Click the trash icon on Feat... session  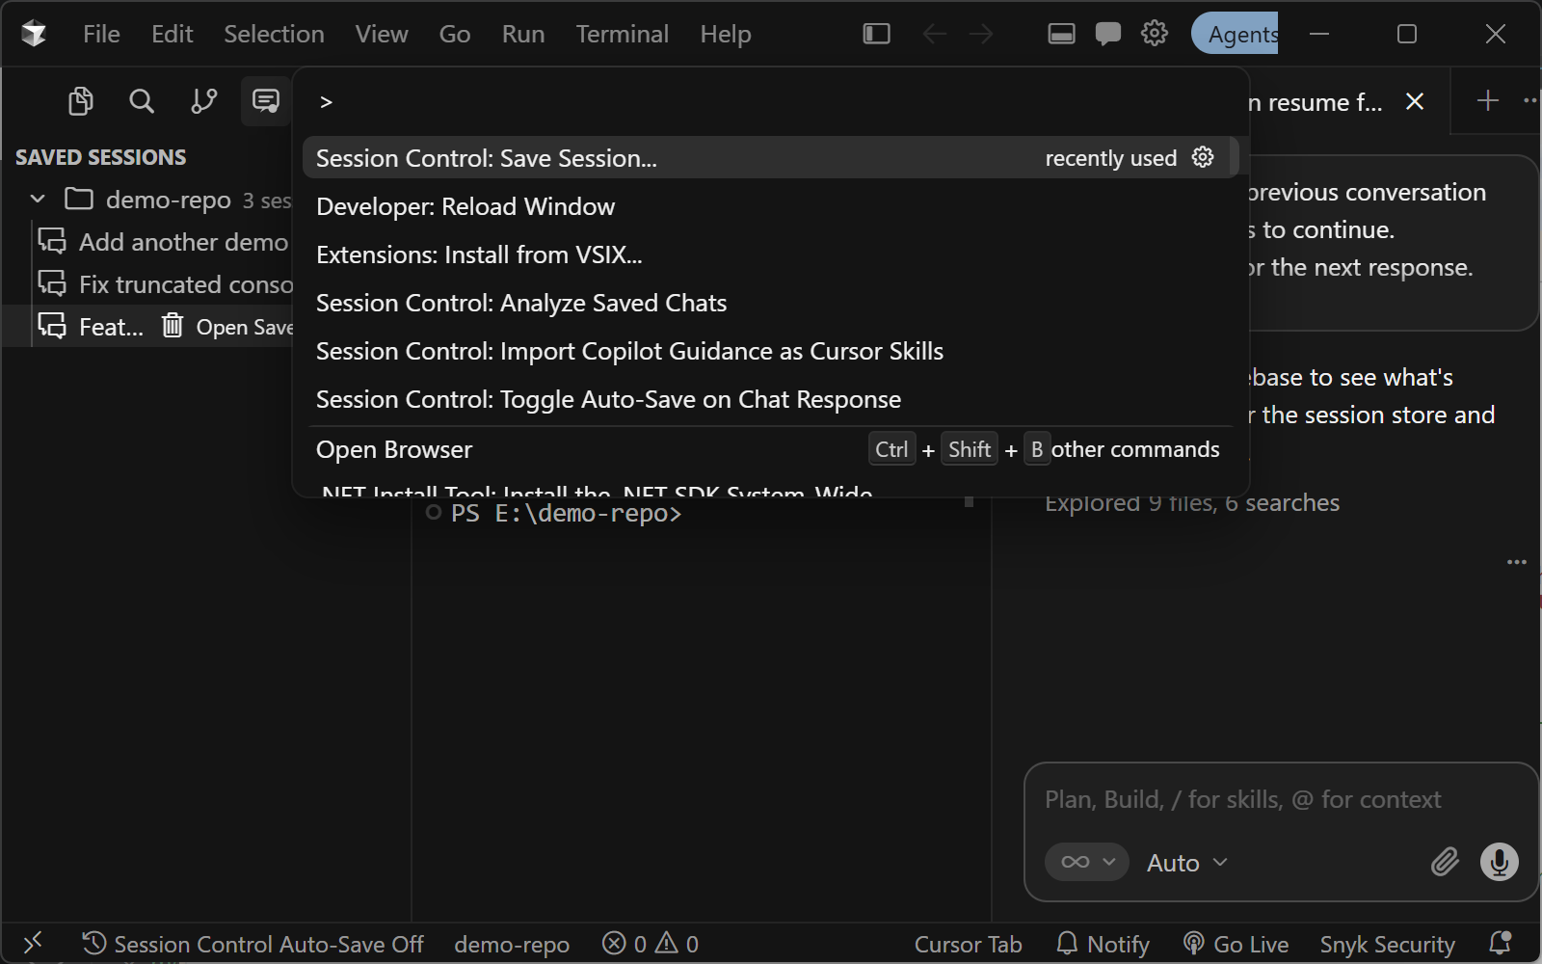(x=173, y=326)
